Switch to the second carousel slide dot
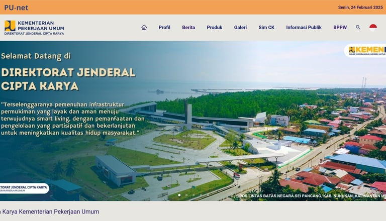Screen dimensions: 386x221 [x=186, y=195]
